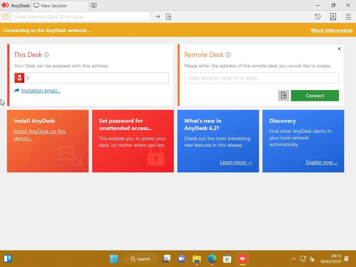
Task: Click the top Remote Desk ID address field
Action: [81, 17]
